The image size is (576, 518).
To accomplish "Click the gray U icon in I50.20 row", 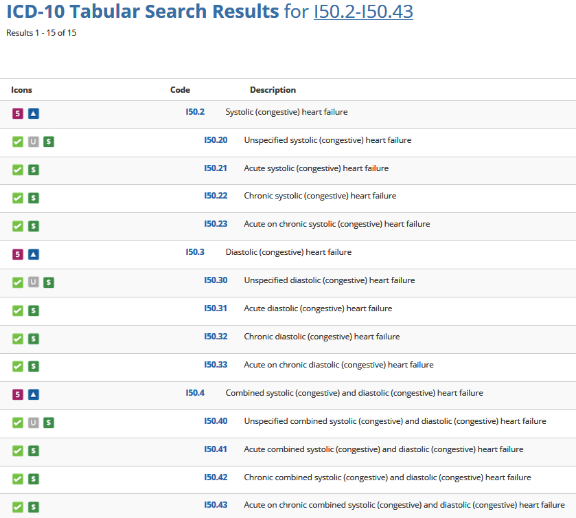I will point(34,142).
